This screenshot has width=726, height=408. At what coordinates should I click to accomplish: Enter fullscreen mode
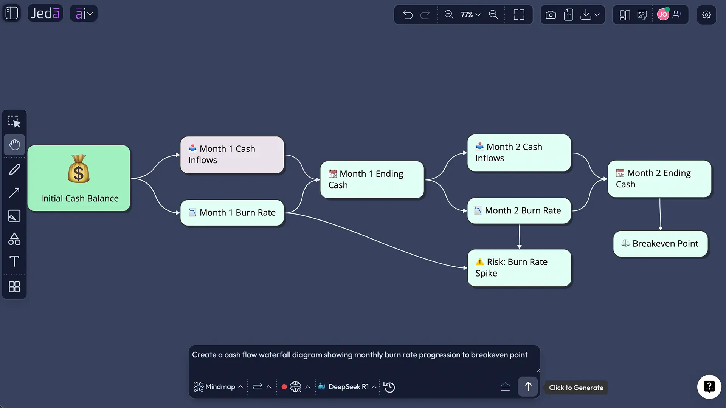click(x=519, y=15)
